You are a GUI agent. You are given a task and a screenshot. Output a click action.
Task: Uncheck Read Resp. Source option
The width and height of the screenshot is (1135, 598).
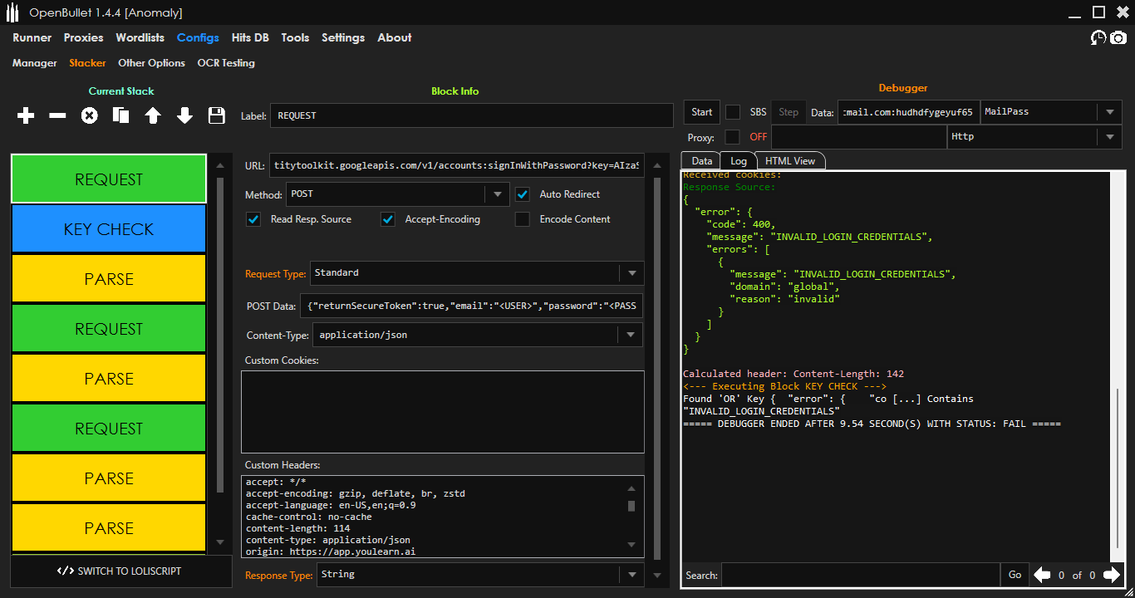(x=254, y=219)
